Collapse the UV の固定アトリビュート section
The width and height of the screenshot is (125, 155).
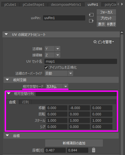pos(6,34)
